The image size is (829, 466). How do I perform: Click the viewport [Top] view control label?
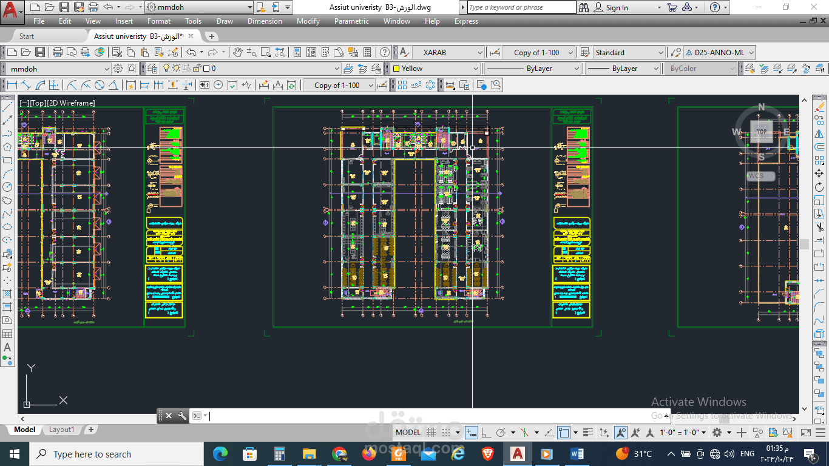[x=38, y=103]
